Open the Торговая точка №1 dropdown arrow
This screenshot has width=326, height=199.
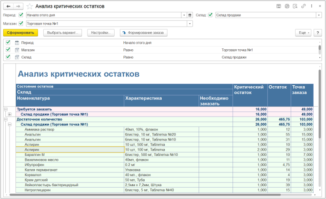click(x=189, y=24)
